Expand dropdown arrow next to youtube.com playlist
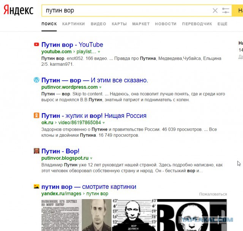 point(99,52)
